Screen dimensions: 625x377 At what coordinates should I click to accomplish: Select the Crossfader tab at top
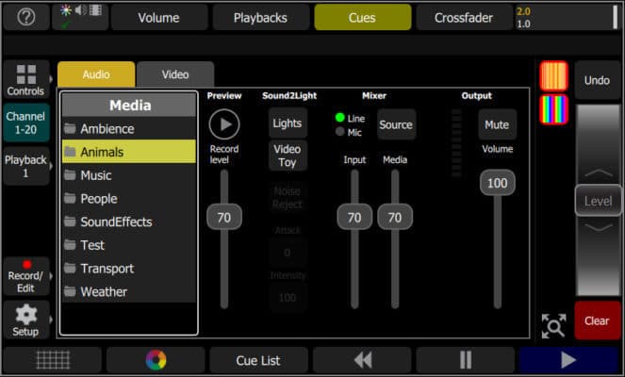[x=463, y=17]
